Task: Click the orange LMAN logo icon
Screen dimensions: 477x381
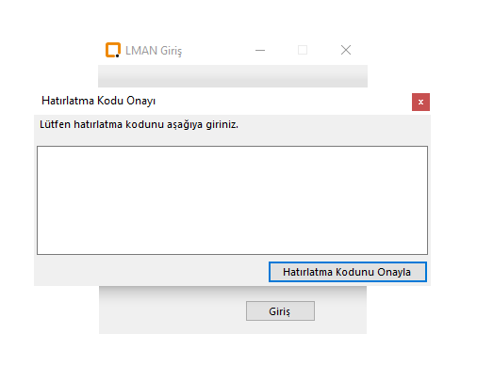Action: coord(113,50)
